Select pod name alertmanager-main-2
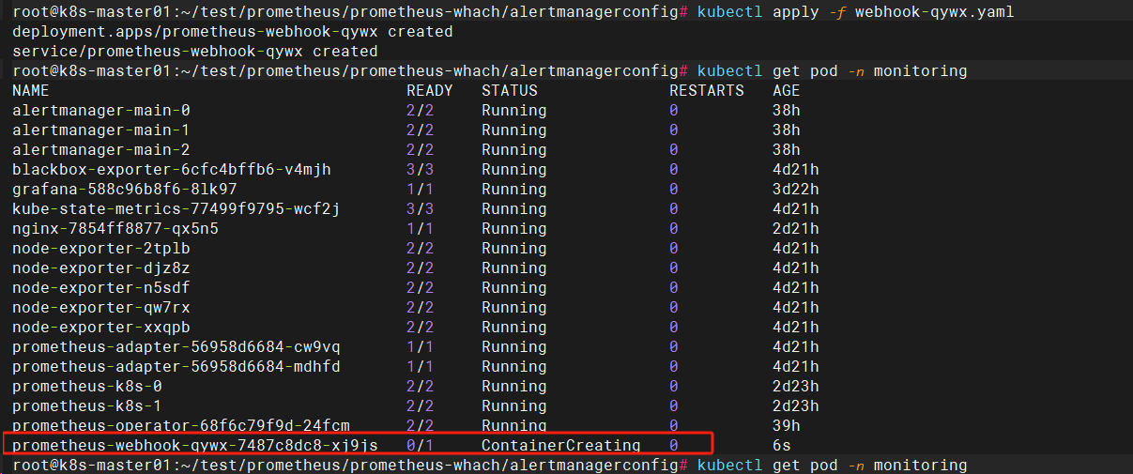This screenshot has height=474, width=1133. pyautogui.click(x=101, y=150)
